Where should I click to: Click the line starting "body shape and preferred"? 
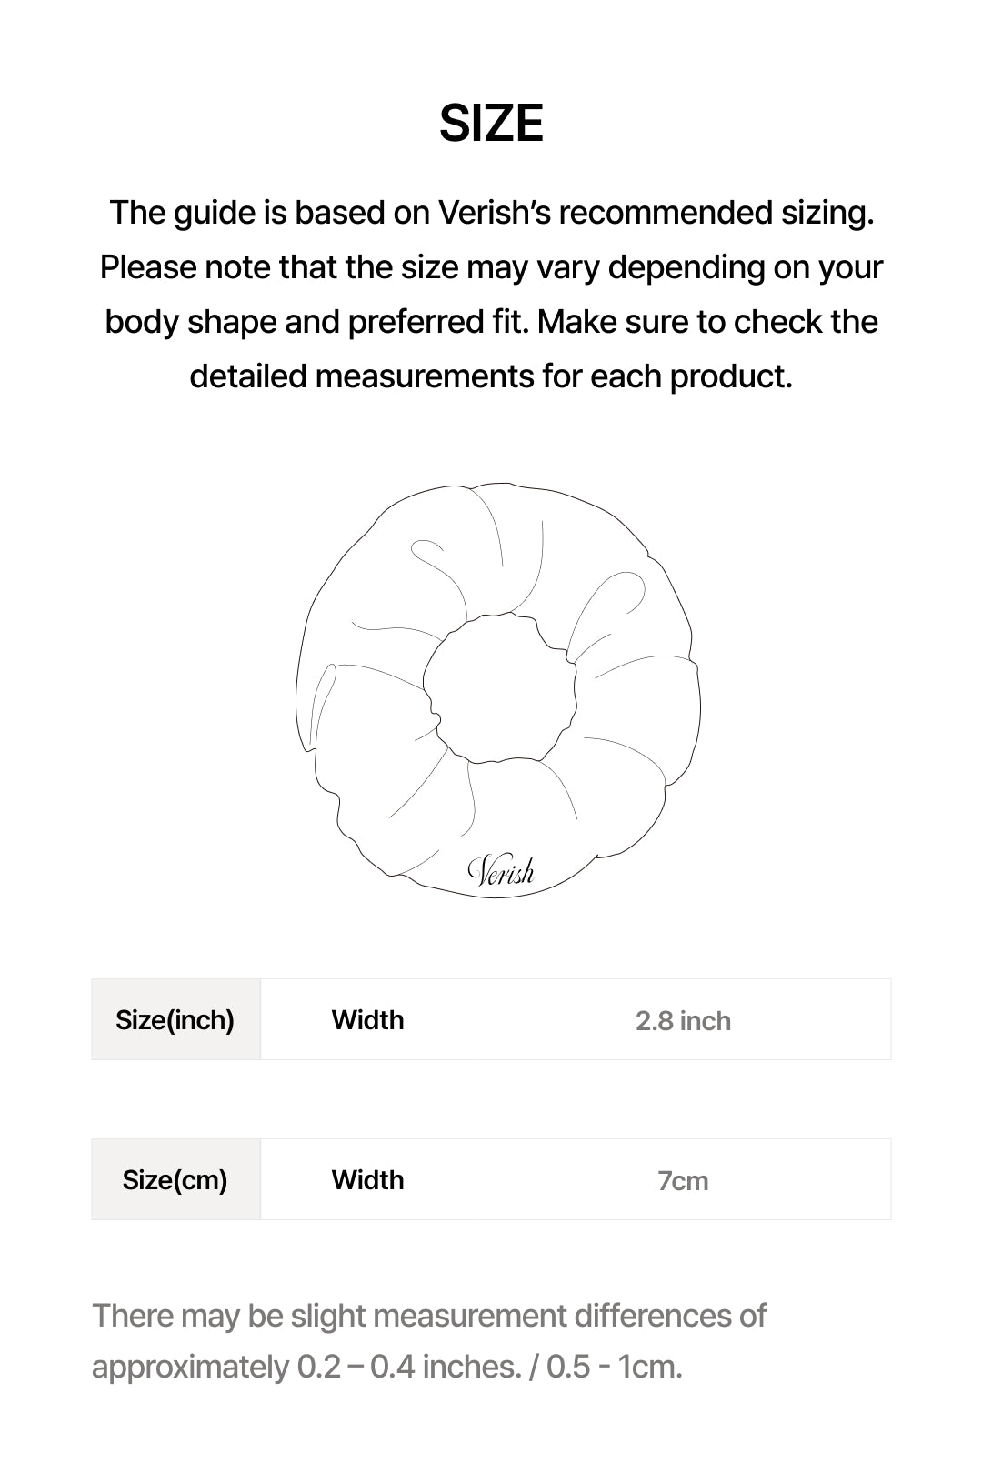pos(491,322)
